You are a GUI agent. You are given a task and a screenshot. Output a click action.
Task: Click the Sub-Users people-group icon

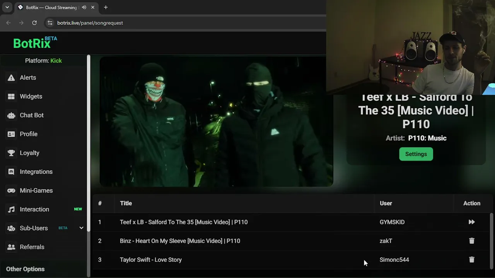click(11, 228)
